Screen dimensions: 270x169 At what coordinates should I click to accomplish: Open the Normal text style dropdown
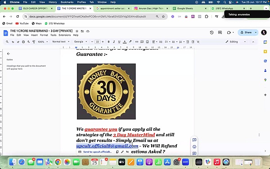coord(61,41)
